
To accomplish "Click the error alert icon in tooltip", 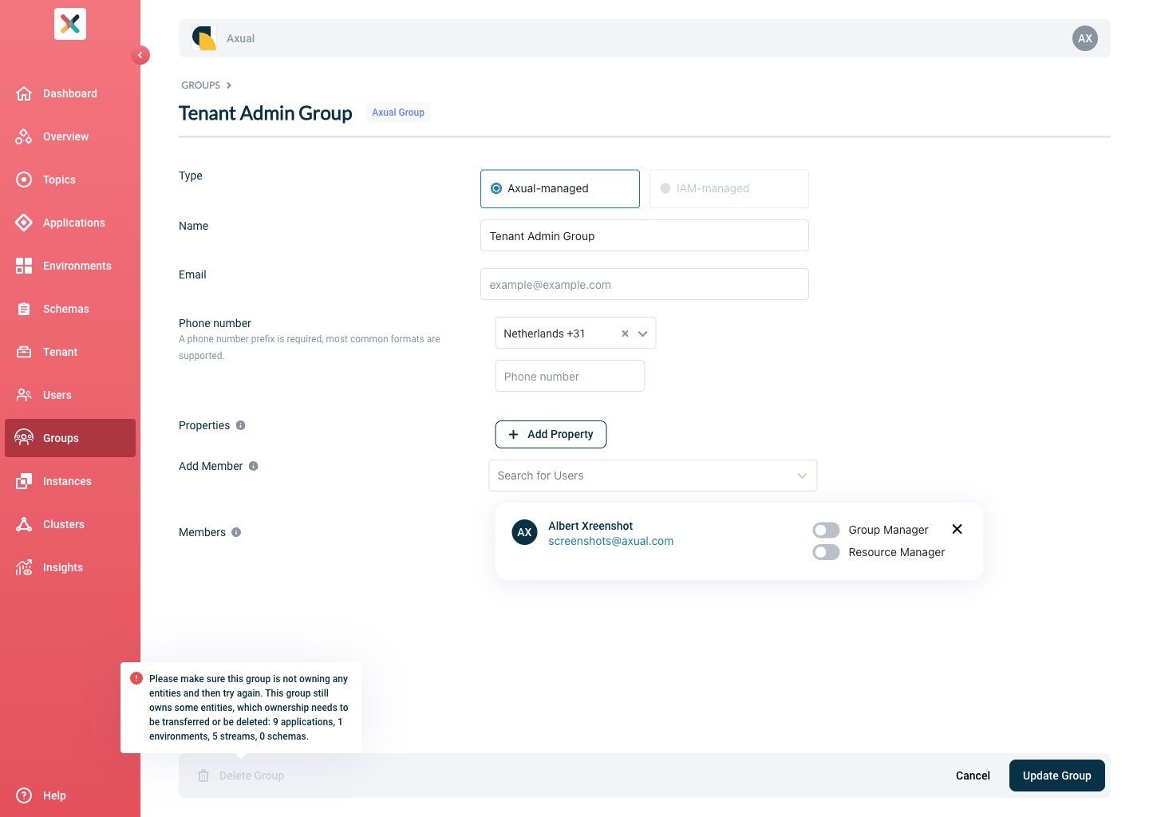I will click(x=136, y=678).
